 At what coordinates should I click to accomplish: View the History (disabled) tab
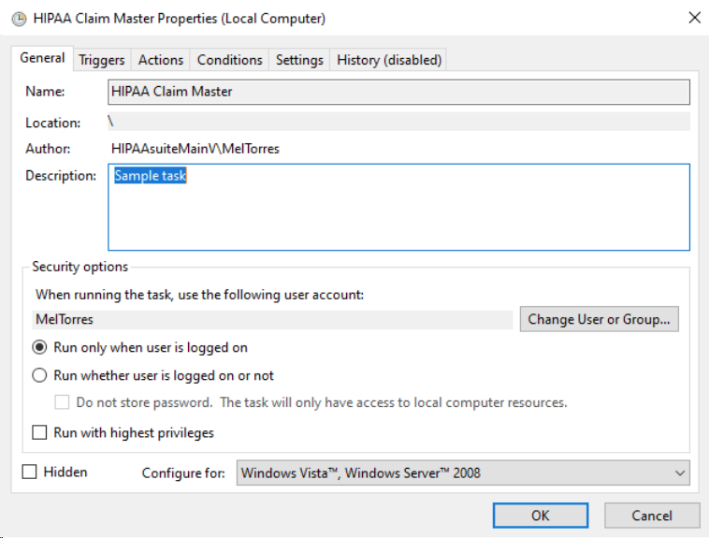389,60
